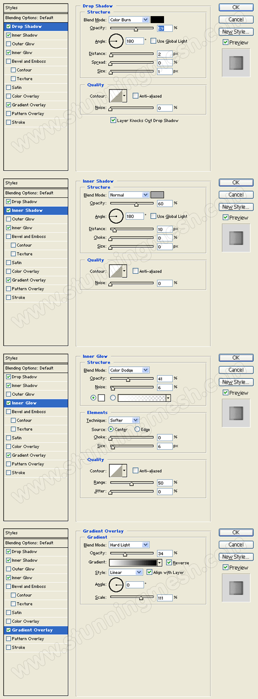This screenshot has height=699, width=258.
Task: Click the style preview thumbnail in the Drop Shadow dialog
Action: [x=236, y=63]
